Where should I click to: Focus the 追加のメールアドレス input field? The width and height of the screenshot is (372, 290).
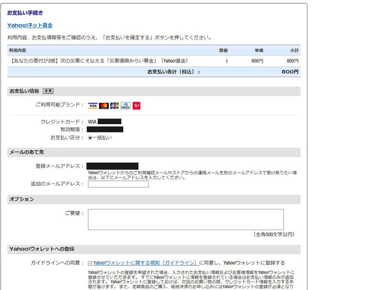click(x=118, y=184)
